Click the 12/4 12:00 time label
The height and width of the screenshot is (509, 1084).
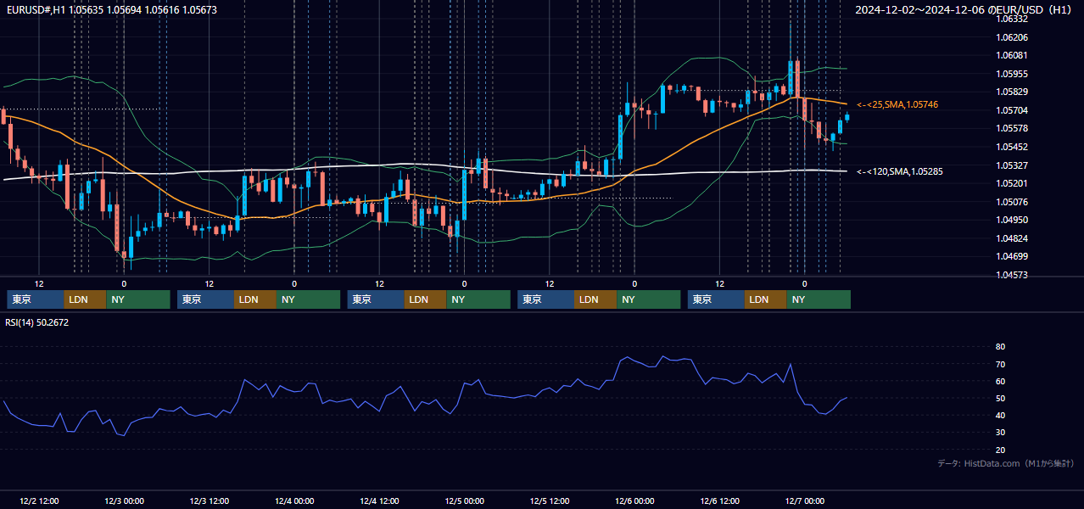[x=379, y=501]
